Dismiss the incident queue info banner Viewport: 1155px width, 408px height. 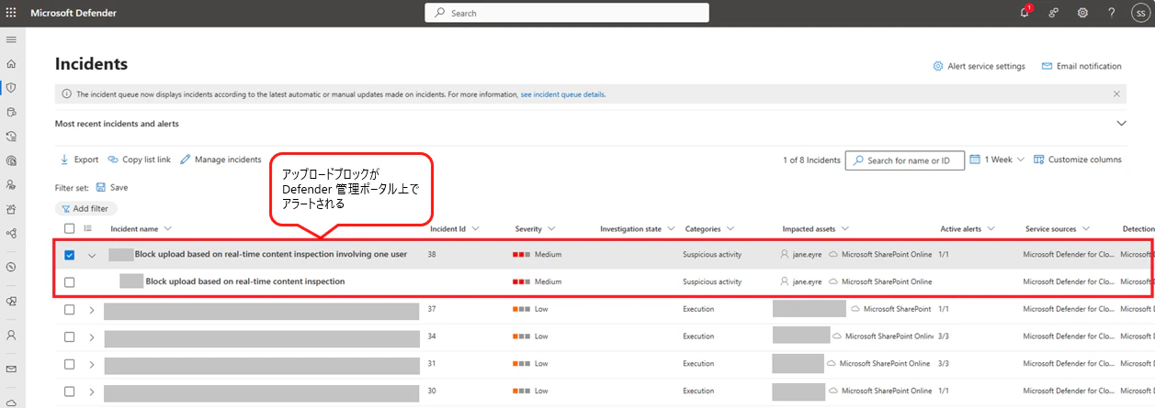1116,94
